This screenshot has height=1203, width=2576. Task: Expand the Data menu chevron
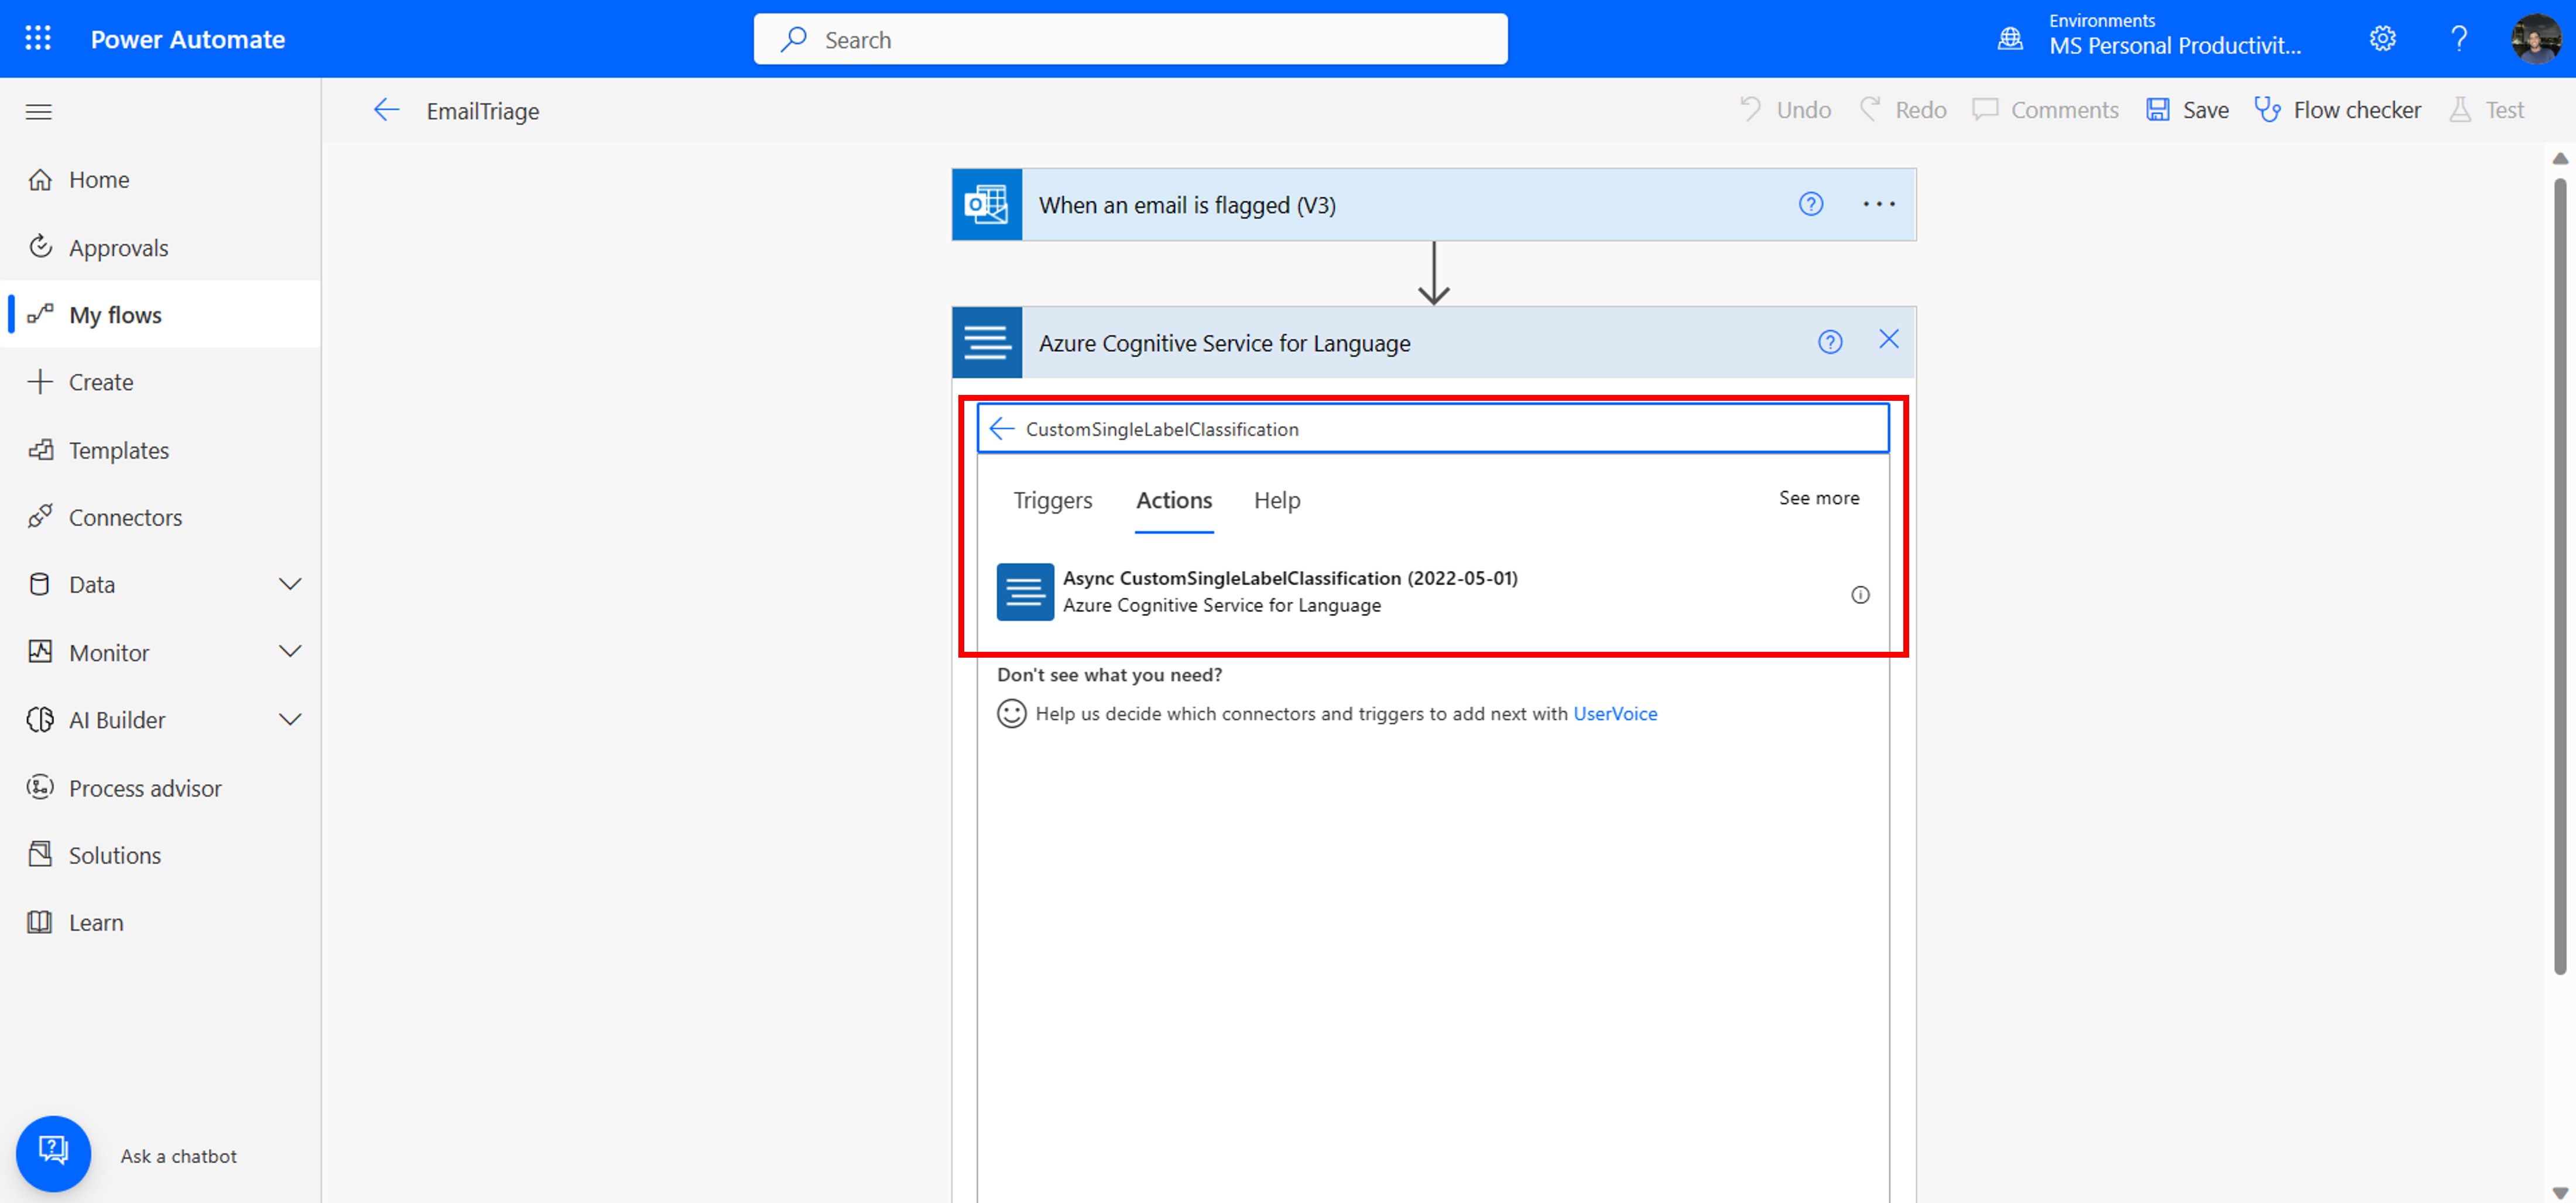pyautogui.click(x=290, y=583)
